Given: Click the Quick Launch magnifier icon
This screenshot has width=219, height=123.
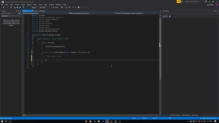Looking at the screenshot, I should tap(206, 1).
